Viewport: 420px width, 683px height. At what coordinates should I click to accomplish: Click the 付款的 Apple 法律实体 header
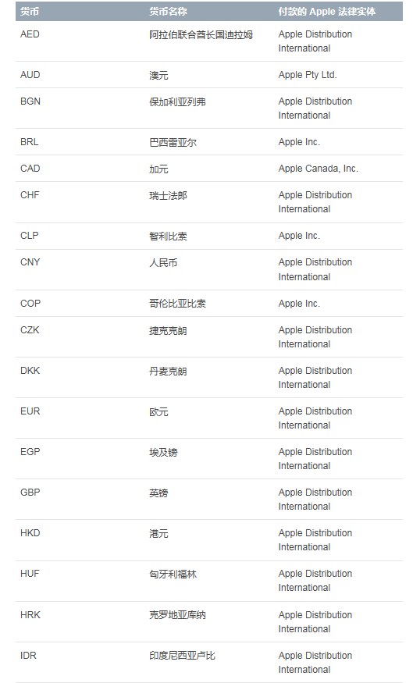click(327, 12)
